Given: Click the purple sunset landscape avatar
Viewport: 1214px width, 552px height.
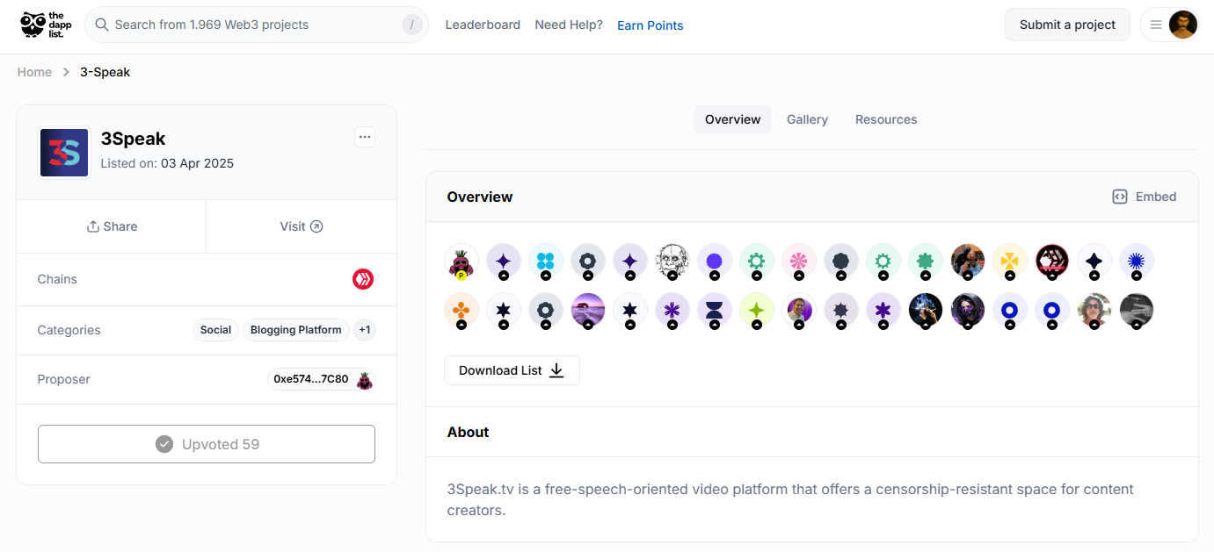Looking at the screenshot, I should click(588, 311).
